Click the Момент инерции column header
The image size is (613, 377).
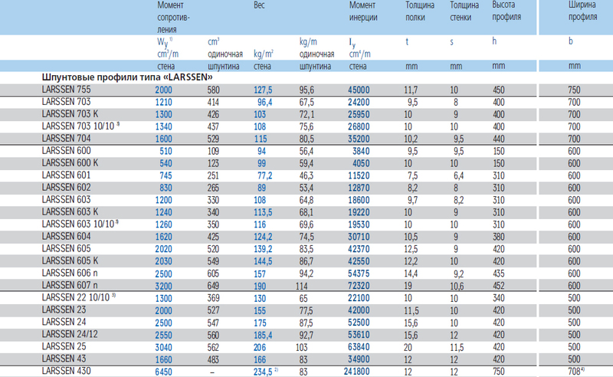[x=363, y=11]
